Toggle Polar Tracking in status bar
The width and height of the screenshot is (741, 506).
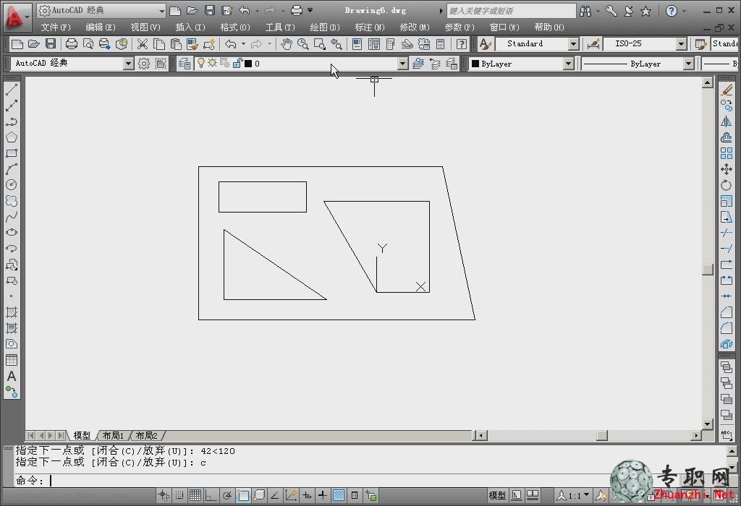226,495
